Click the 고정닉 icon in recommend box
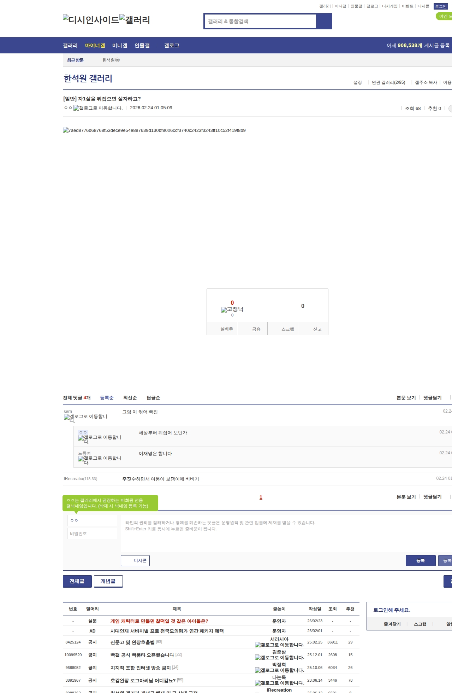 coord(232,309)
